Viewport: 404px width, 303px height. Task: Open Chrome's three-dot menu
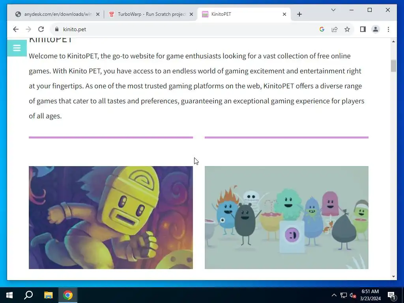coord(388,29)
